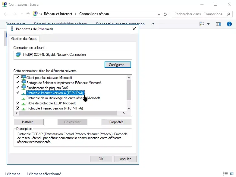The image size is (236, 177).
Task: Select the Gestion de réseau tab
Action: pyautogui.click(x=24, y=39)
